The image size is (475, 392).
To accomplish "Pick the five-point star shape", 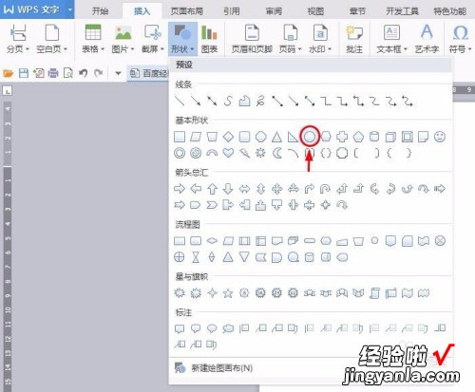I will tap(228, 293).
